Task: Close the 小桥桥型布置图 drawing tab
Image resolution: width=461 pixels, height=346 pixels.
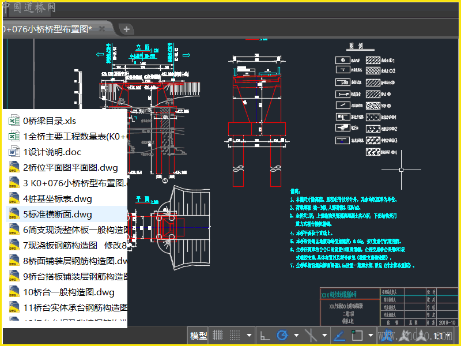Action: [x=102, y=29]
